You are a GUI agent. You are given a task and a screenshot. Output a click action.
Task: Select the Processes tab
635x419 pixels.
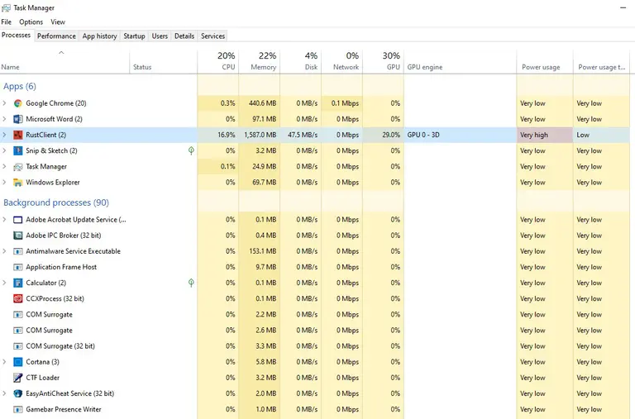tap(17, 36)
